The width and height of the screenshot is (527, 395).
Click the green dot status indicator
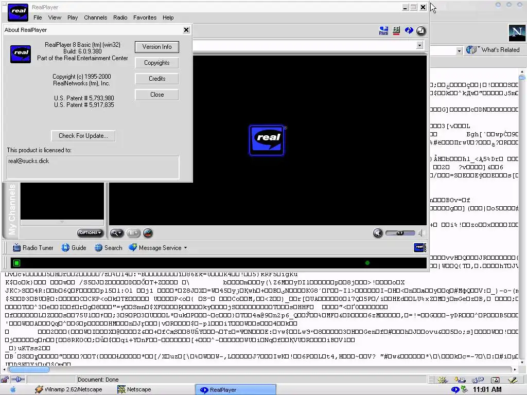[367, 263]
